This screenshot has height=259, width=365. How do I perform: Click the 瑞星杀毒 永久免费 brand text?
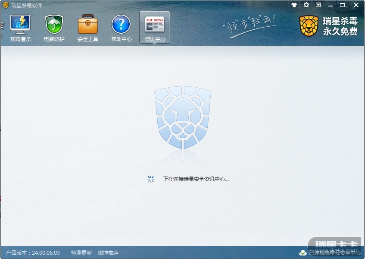[x=340, y=26]
